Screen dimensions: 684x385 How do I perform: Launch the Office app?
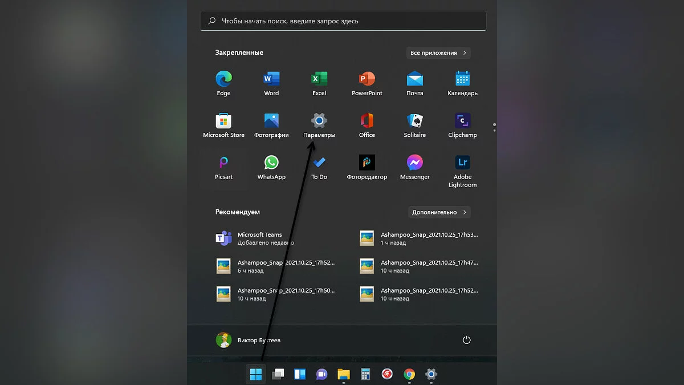[x=367, y=126]
